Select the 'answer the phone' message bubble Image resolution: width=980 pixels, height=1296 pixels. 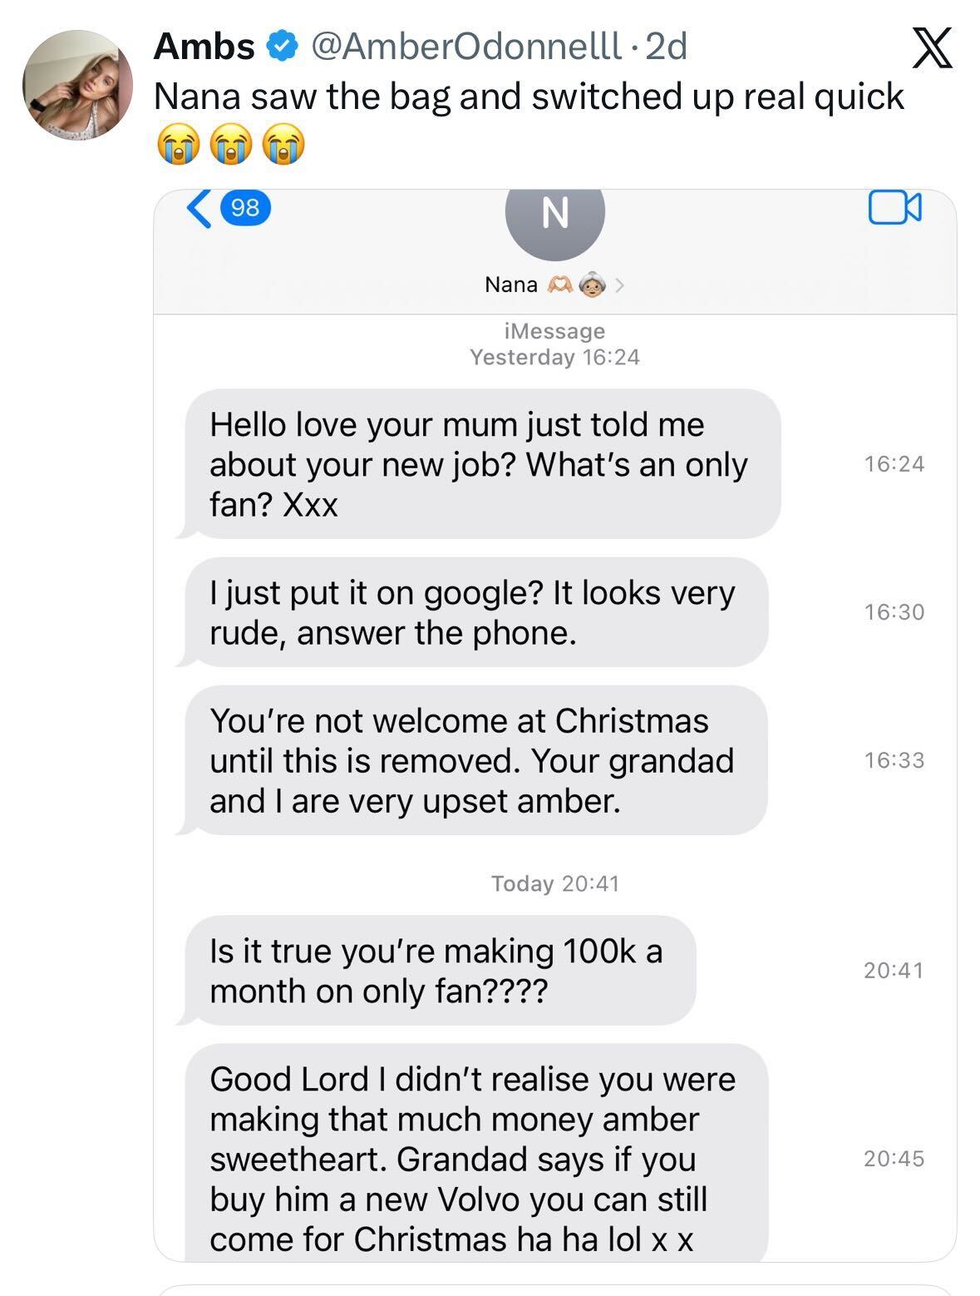pyautogui.click(x=475, y=612)
